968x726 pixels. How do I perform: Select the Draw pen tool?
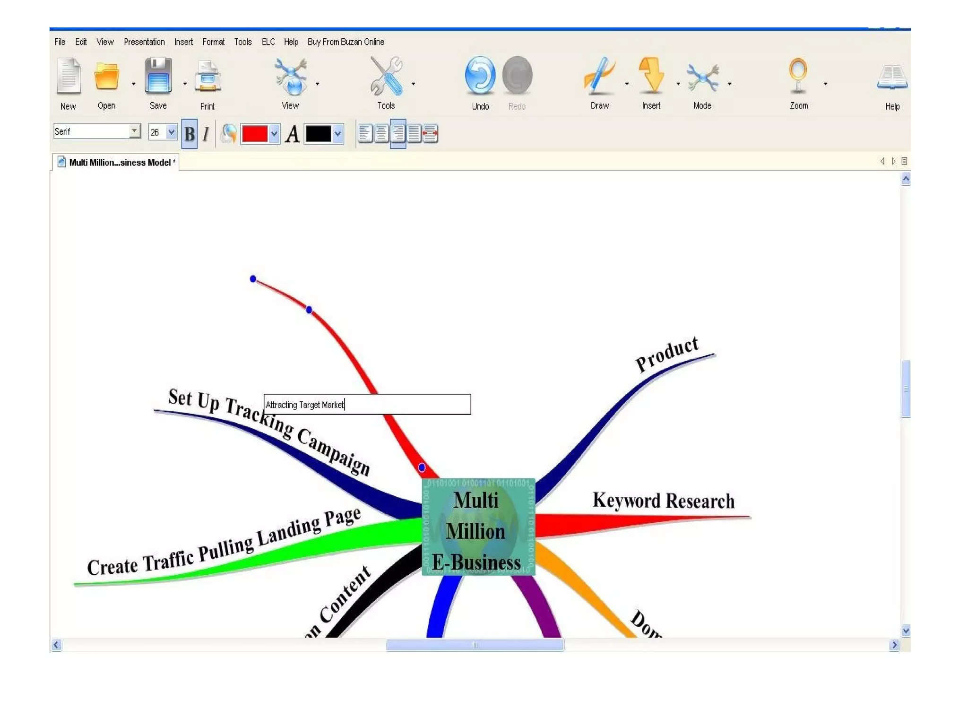point(599,76)
